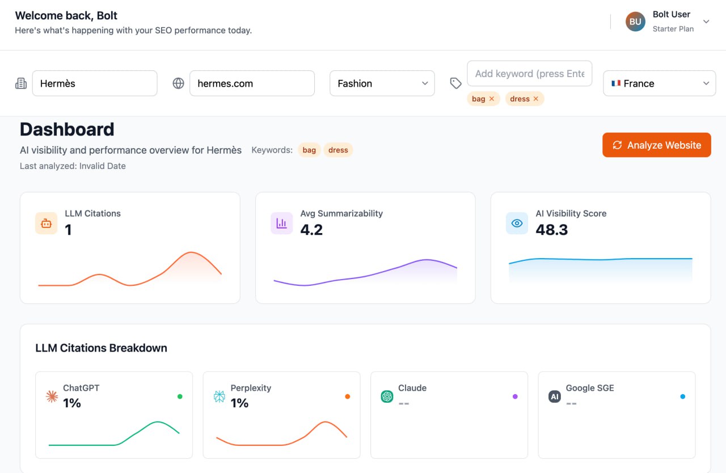The height and width of the screenshot is (473, 726).
Task: Click the Avg Summarizability trend chart
Action: [365, 272]
